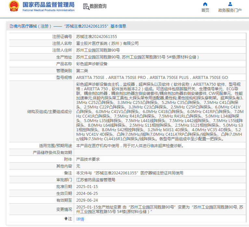Click model specification ARIETTA 750SE row value

(x=152, y=78)
